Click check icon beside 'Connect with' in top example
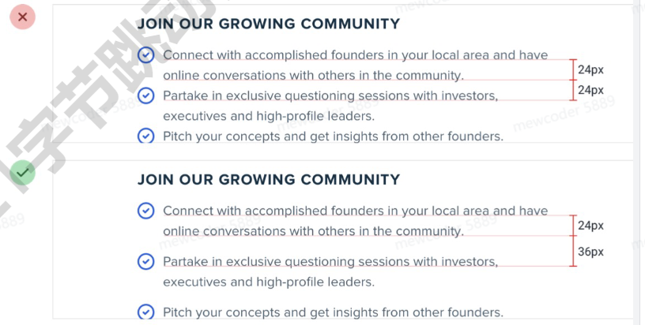Screen dimensions: 645x325 click(145, 54)
